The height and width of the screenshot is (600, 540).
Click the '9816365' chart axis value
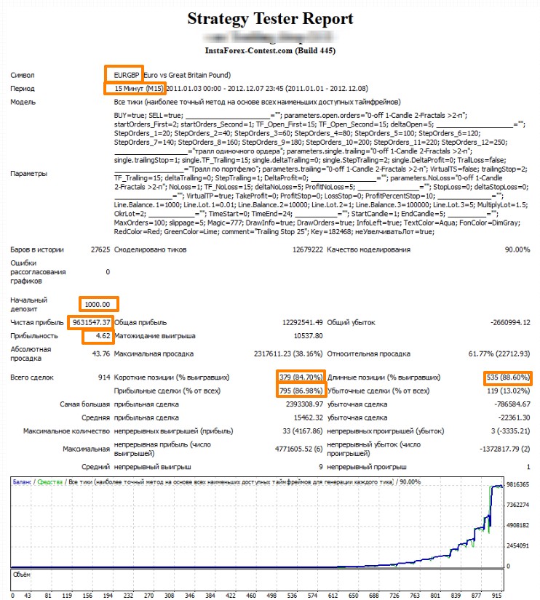517,484
